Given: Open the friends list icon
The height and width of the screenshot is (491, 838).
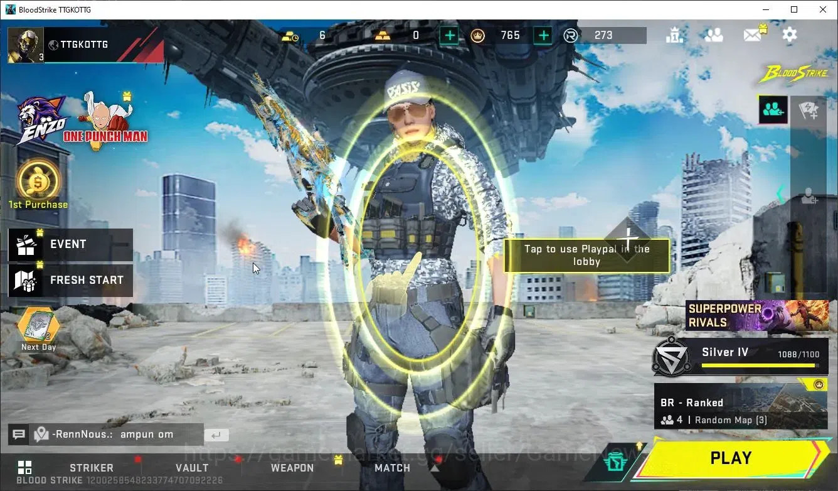Looking at the screenshot, I should pyautogui.click(x=713, y=35).
